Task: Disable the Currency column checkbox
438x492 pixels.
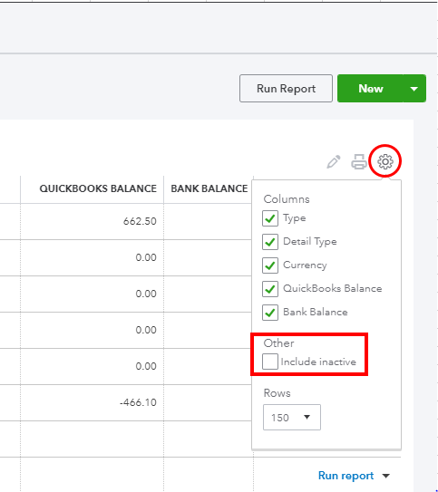Action: [x=270, y=265]
